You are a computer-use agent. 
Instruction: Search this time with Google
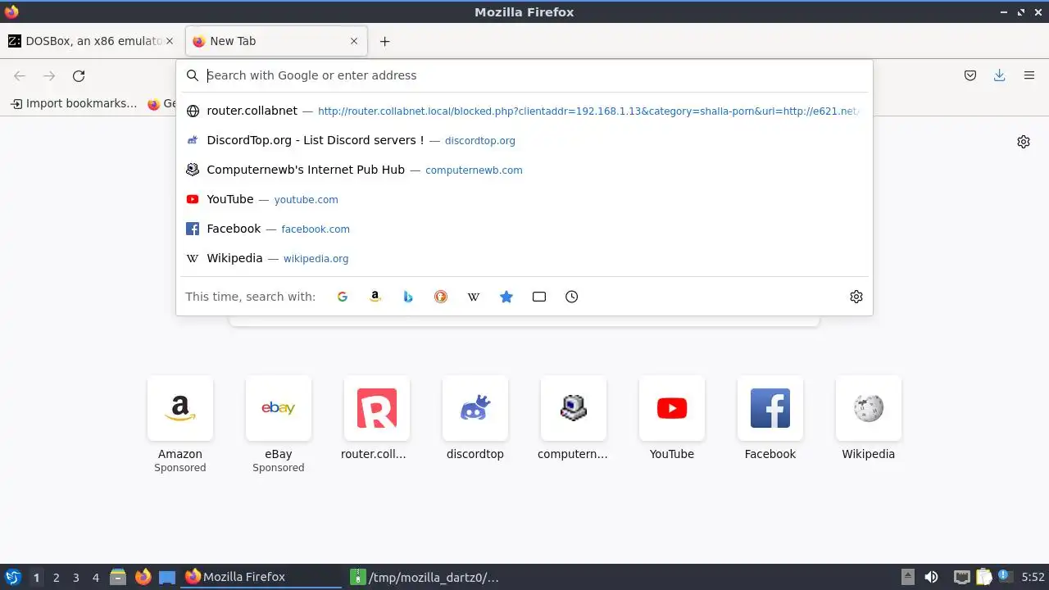343,297
